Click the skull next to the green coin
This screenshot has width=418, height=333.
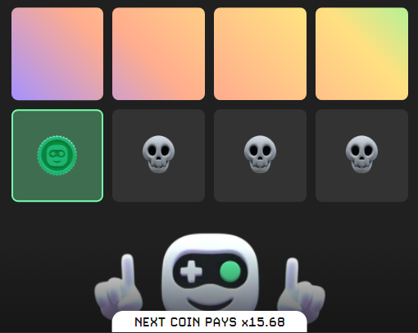[x=158, y=154]
